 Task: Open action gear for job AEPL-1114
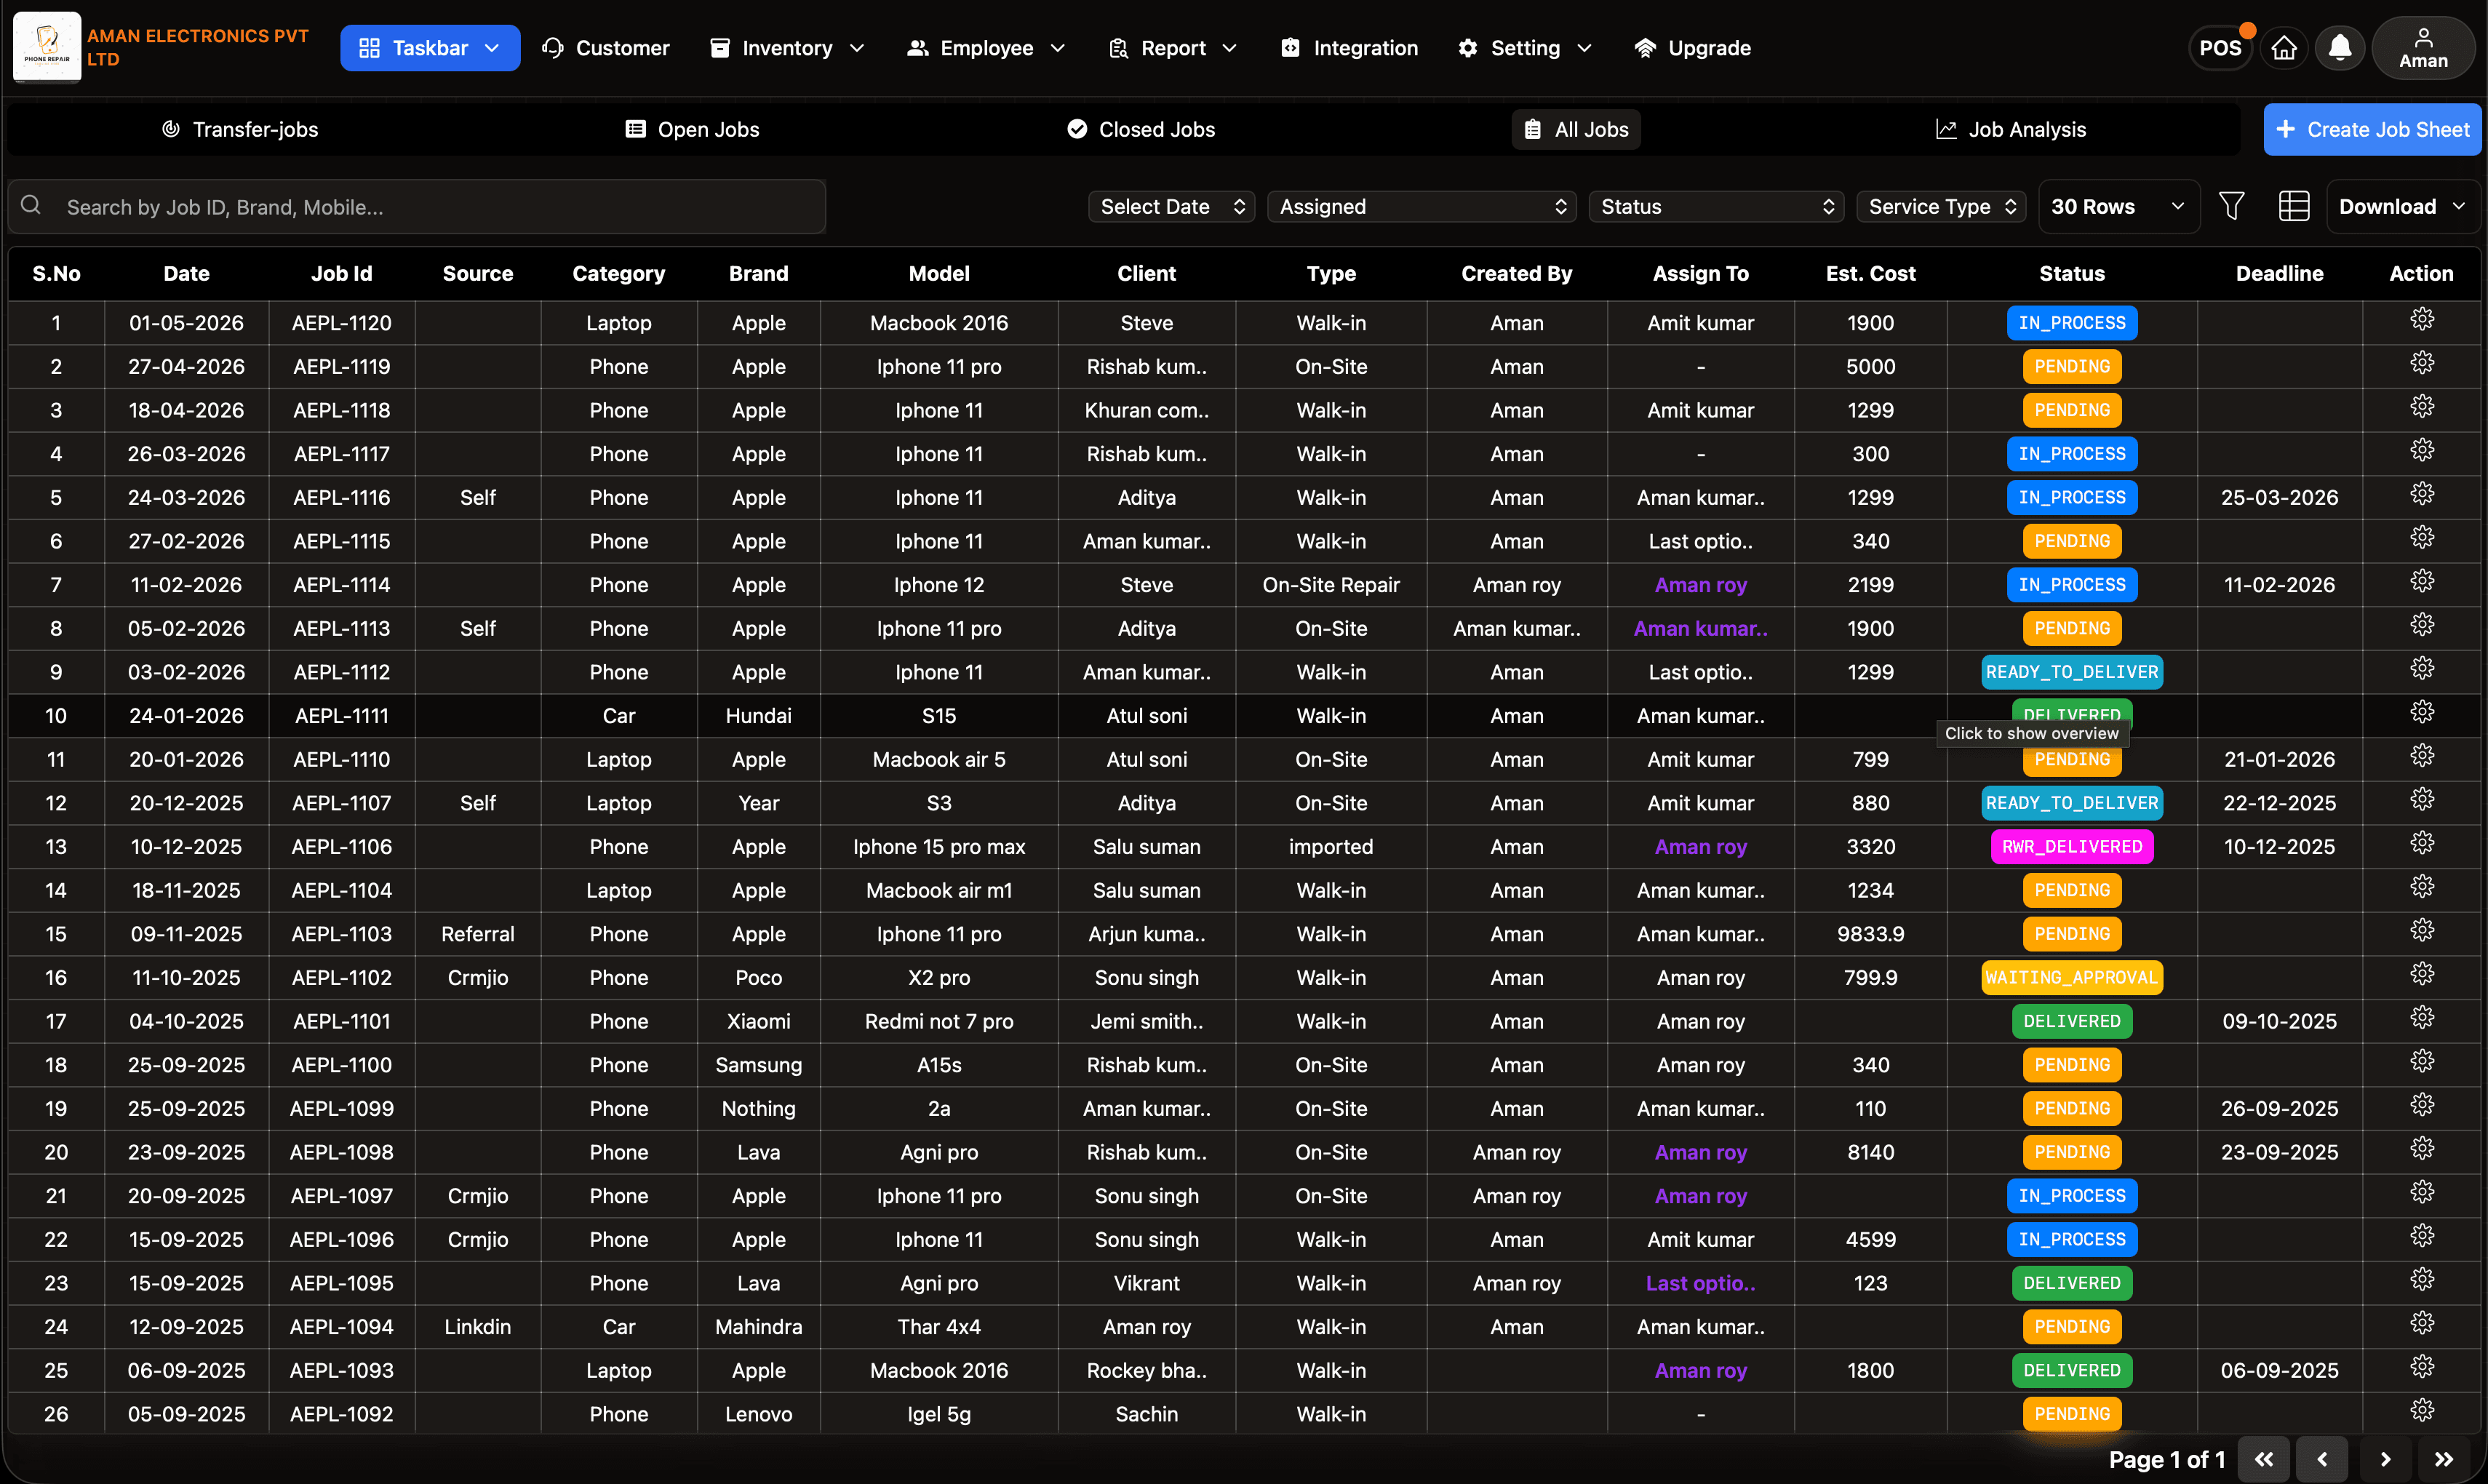point(2421,581)
